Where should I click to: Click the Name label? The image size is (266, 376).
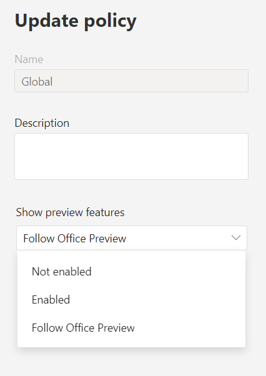click(29, 59)
